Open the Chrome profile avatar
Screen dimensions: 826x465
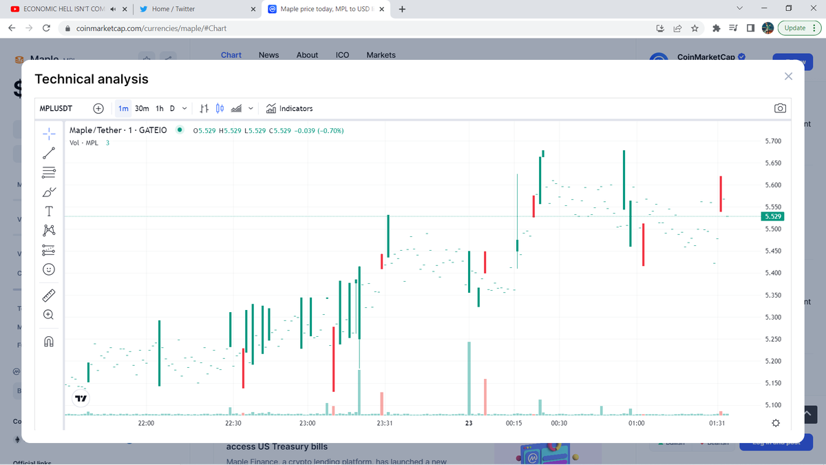coord(768,28)
